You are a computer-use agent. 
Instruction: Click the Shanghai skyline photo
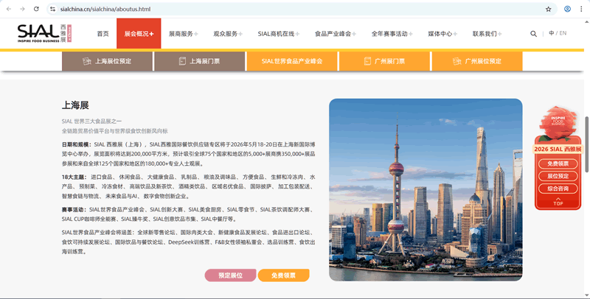point(425,189)
